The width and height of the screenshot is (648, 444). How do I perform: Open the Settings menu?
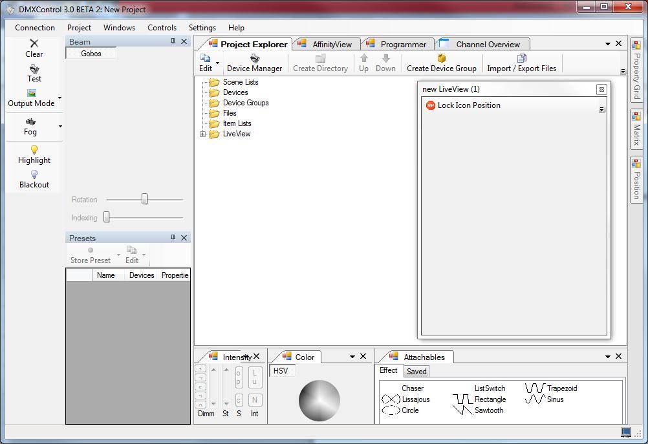[x=202, y=28]
